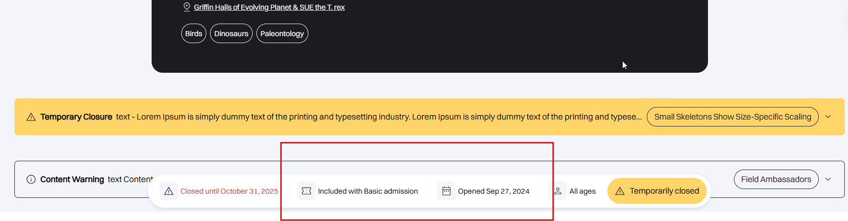Viewport: 848px width, 221px height.
Task: Click the closed-until warning triangle icon
Action: 169,191
